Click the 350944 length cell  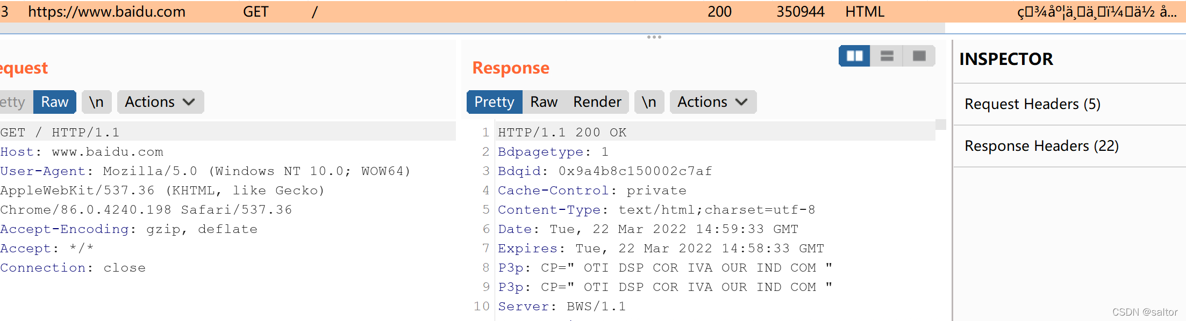click(x=801, y=12)
